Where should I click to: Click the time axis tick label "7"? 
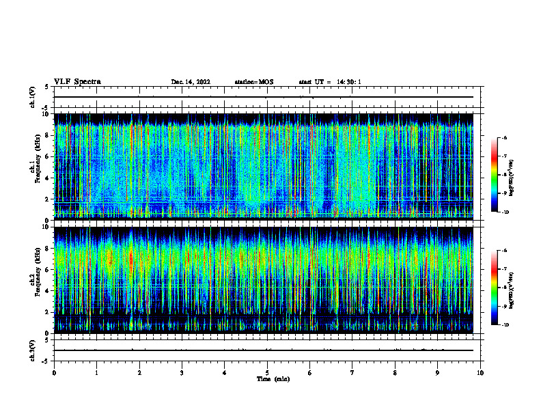pyautogui.click(x=352, y=373)
